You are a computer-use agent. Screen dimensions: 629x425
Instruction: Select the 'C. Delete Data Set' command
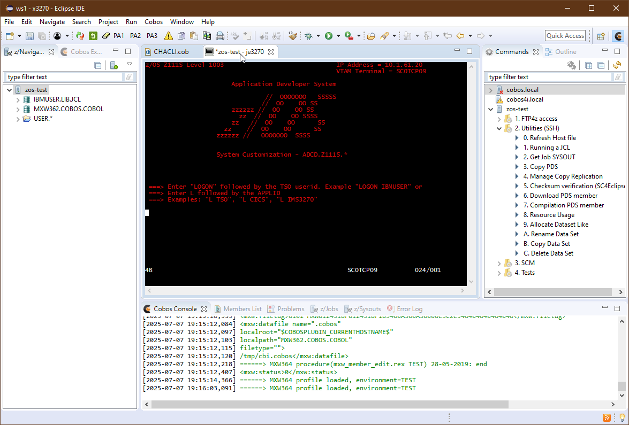pyautogui.click(x=548, y=253)
